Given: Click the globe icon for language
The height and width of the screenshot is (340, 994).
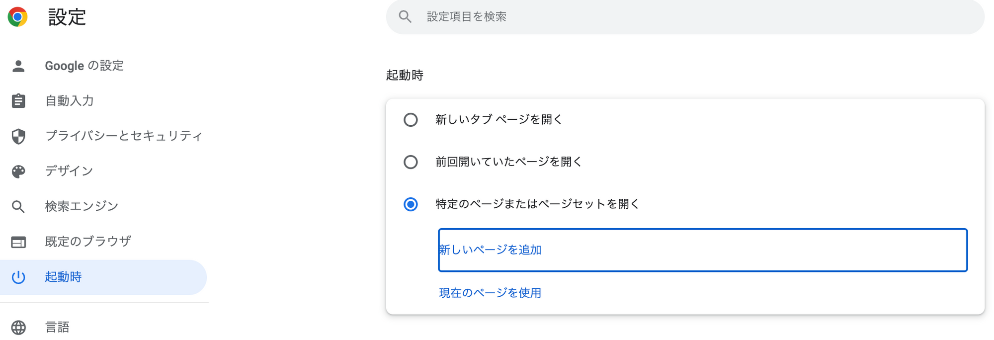Looking at the screenshot, I should point(18,327).
